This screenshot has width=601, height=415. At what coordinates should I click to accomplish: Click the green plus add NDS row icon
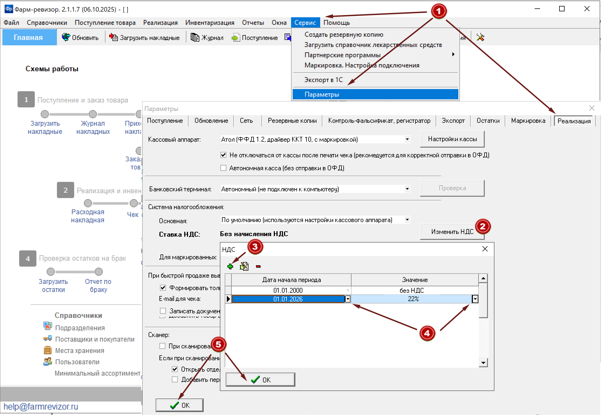pos(230,267)
